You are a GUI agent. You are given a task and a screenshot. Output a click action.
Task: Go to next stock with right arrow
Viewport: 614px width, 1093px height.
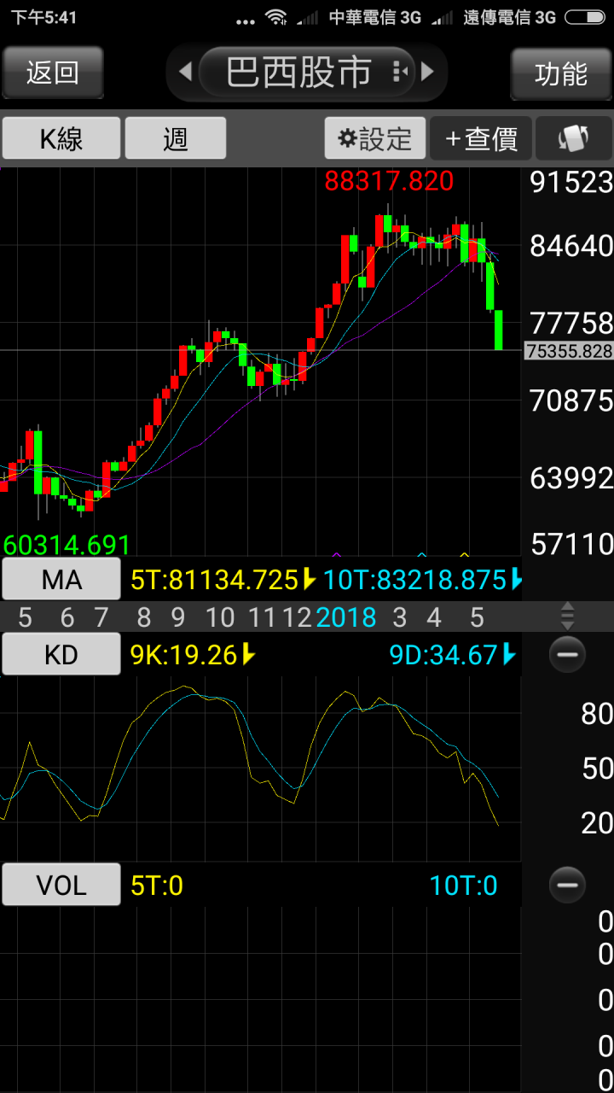[428, 73]
